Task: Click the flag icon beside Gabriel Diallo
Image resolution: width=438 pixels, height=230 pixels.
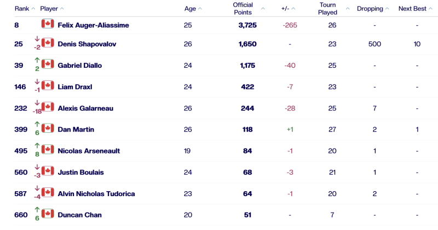Action: coord(48,64)
